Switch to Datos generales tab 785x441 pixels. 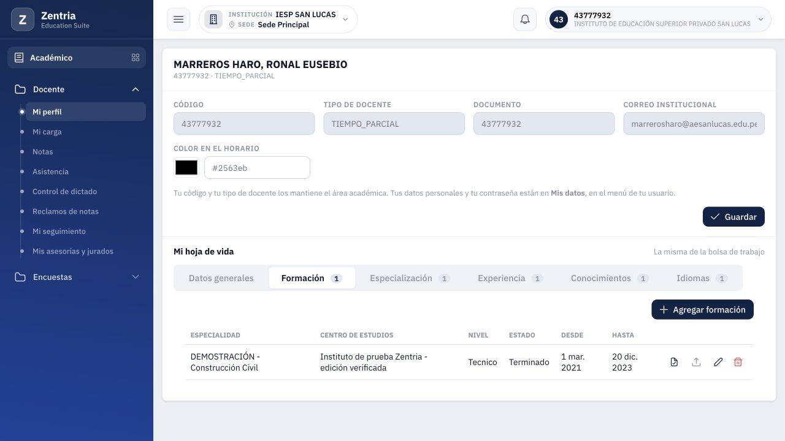point(221,278)
